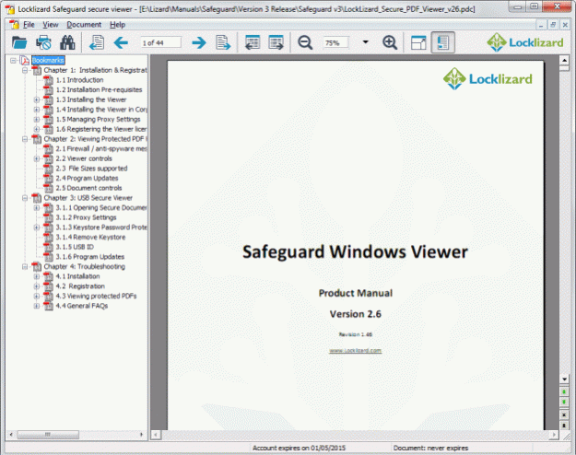This screenshot has width=576, height=455.
Task: Open the zoom level dropdown arrow
Action: point(365,41)
